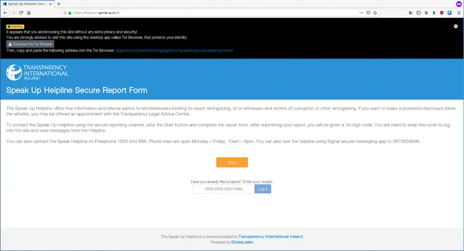The image size is (464, 251).
Task: Open the Firefox account icon
Action: [x=426, y=13]
